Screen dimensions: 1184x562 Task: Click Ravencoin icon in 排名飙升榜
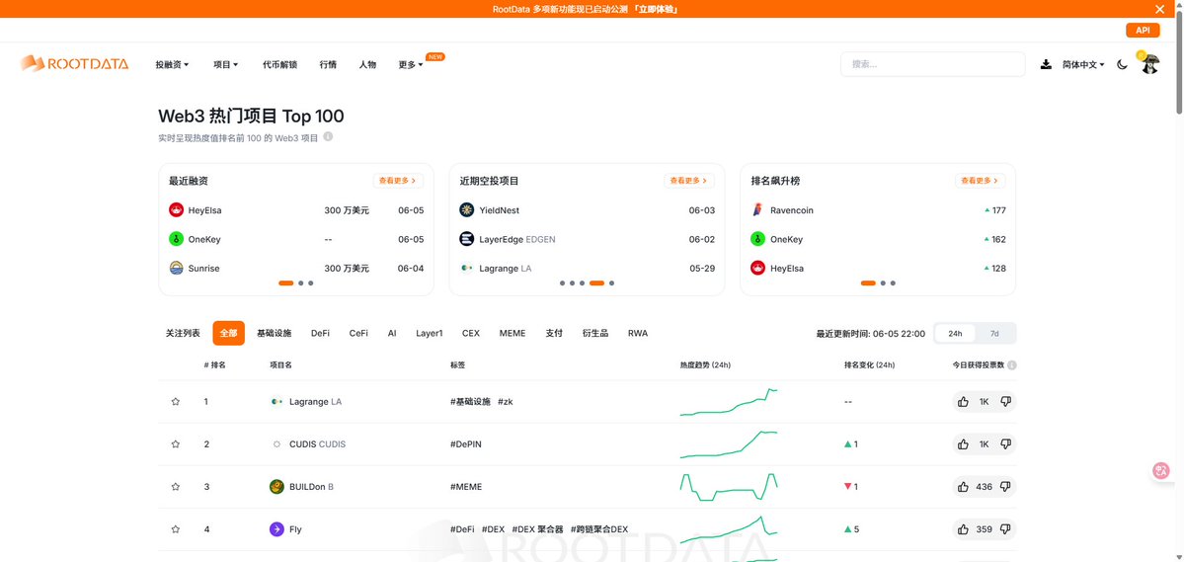757,210
